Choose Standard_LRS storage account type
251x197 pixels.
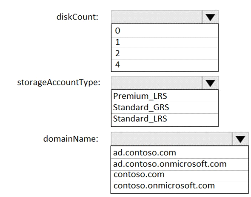coord(165,120)
